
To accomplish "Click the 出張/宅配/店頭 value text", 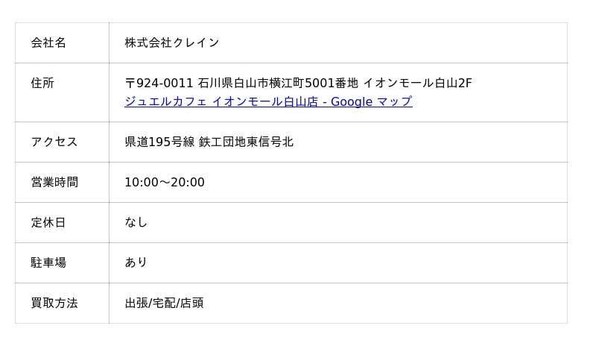I will [164, 303].
